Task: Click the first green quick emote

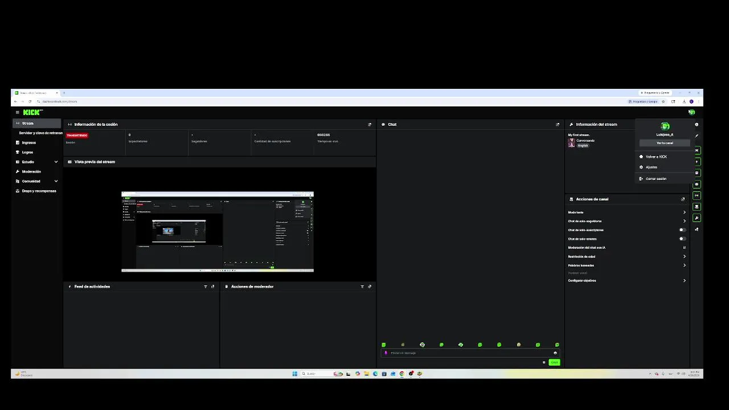Action: click(x=384, y=345)
